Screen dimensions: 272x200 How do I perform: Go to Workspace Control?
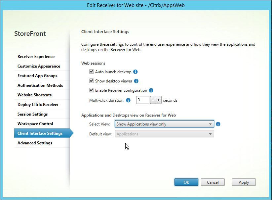tap(42, 124)
